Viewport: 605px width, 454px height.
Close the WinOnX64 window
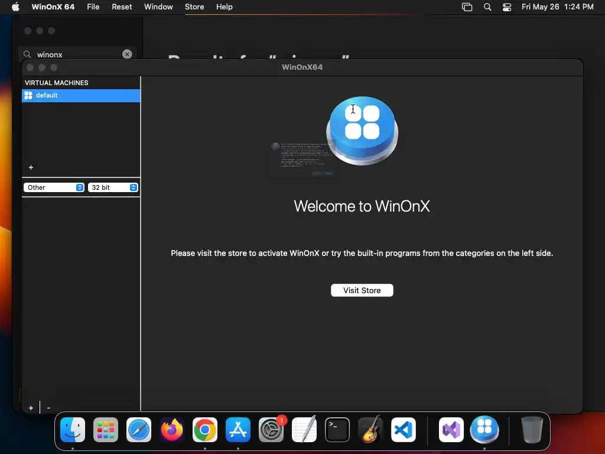point(30,67)
